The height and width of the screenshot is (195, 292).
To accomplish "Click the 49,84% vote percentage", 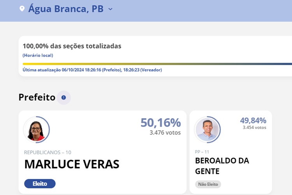I will pyautogui.click(x=253, y=120).
